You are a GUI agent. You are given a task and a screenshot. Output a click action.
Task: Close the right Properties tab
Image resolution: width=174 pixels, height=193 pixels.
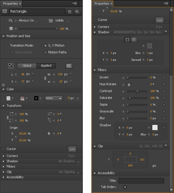pos(111,4)
